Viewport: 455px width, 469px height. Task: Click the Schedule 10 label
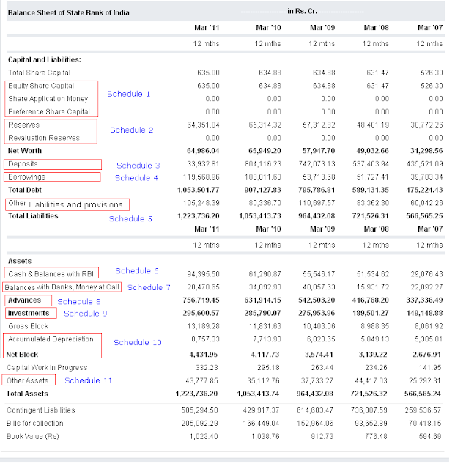pyautogui.click(x=138, y=342)
